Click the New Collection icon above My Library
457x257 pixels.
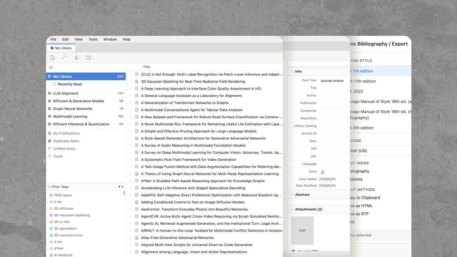point(50,67)
